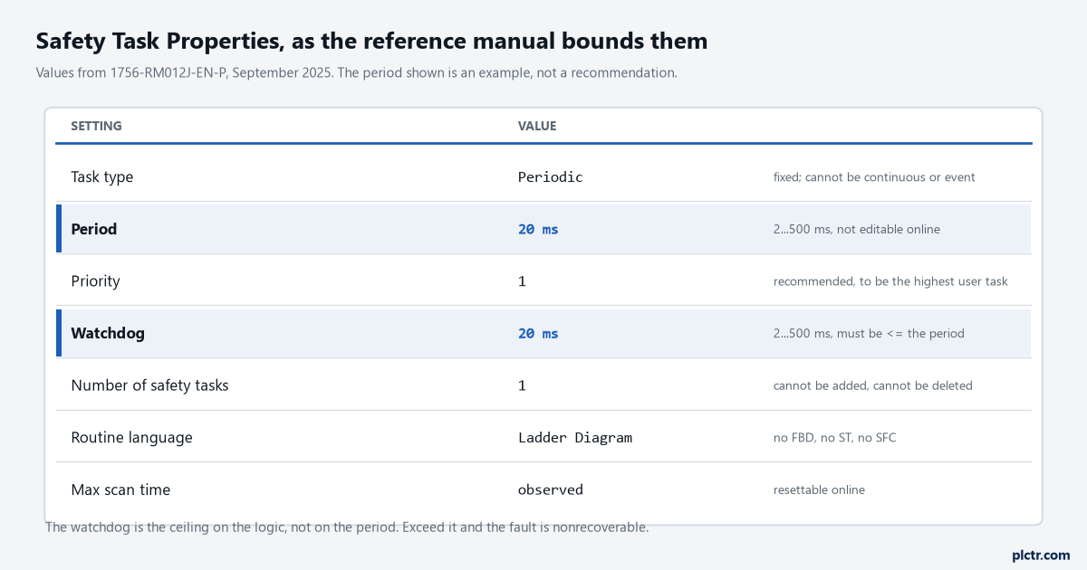Select the 'Task type' setting label
The height and width of the screenshot is (570, 1087).
tap(102, 177)
